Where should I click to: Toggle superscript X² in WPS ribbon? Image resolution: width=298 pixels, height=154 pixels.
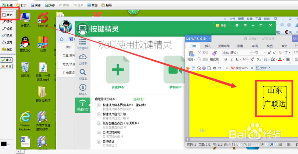point(252,59)
